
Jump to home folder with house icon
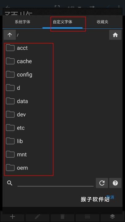click(x=115, y=35)
